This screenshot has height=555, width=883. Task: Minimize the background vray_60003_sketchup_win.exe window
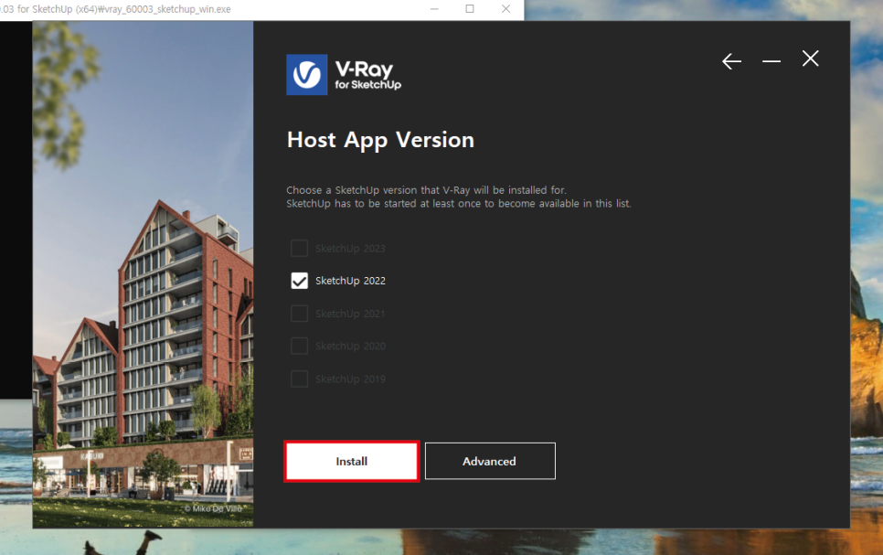tap(434, 9)
